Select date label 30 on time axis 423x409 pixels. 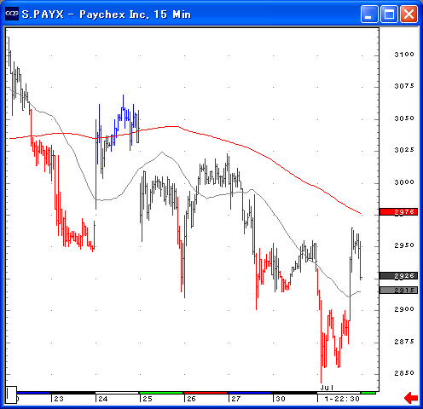[281, 399]
